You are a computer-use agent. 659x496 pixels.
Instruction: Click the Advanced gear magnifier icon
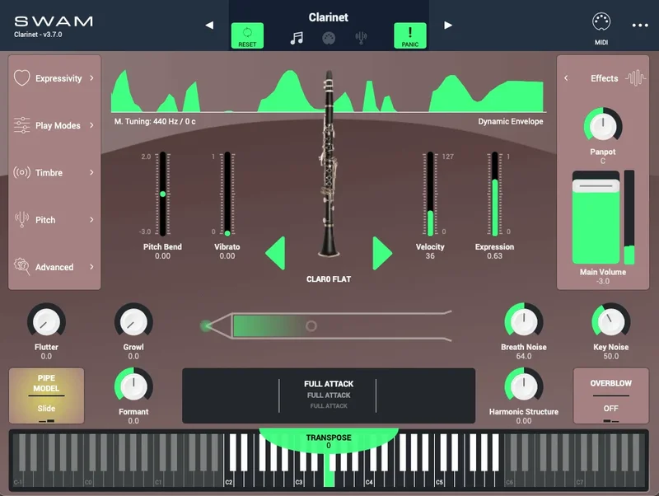coord(22,266)
